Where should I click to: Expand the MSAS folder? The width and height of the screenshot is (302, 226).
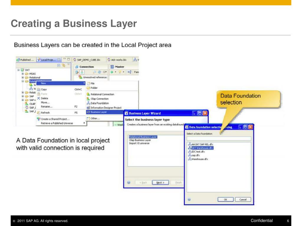[x=22, y=74]
